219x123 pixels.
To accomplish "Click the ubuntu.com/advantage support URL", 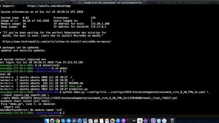I will coord(49,6).
